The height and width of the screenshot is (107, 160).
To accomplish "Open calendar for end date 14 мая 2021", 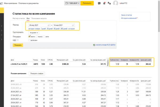I will tap(73, 25).
